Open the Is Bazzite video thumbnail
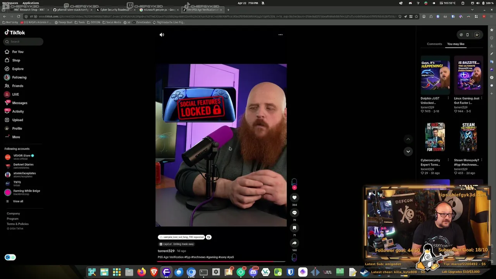Image resolution: width=496 pixels, height=279 pixels. (468, 75)
